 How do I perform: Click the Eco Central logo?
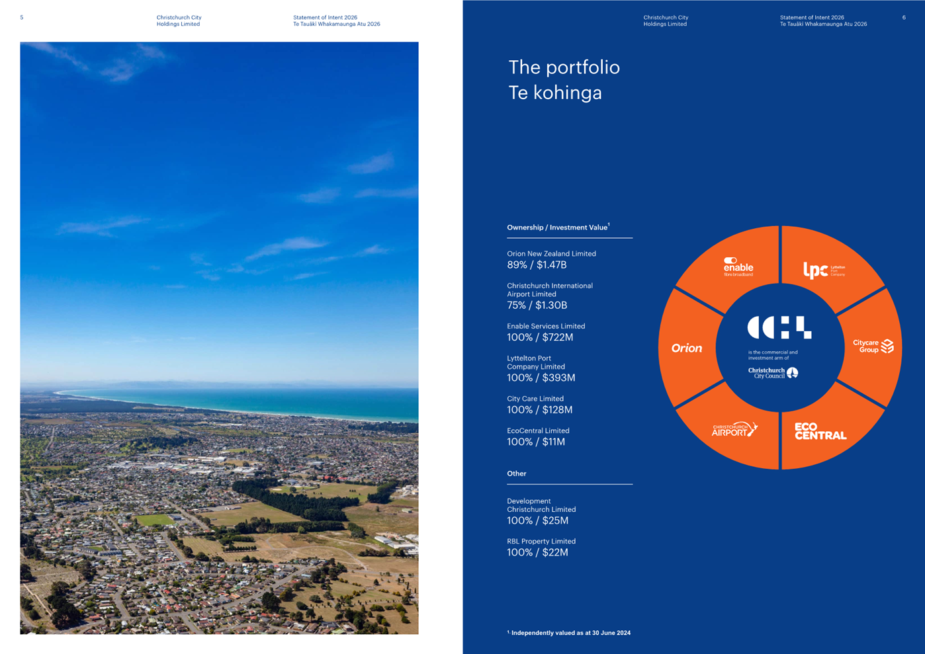tap(820, 431)
